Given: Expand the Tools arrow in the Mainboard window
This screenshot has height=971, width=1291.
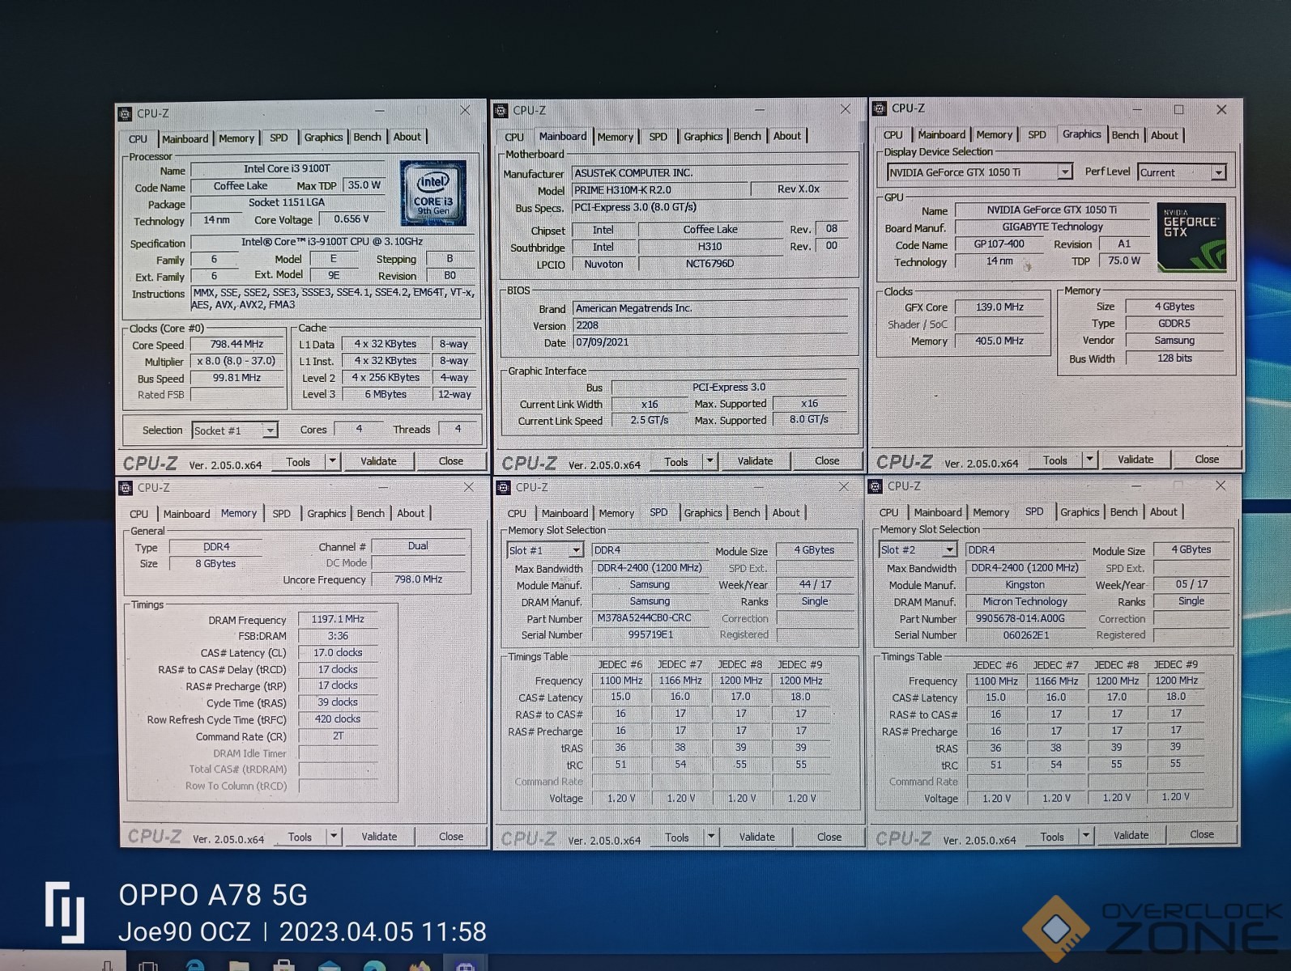Looking at the screenshot, I should pyautogui.click(x=710, y=461).
